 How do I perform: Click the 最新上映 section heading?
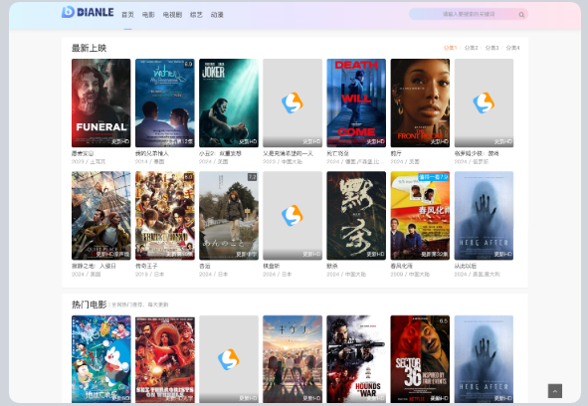click(89, 48)
